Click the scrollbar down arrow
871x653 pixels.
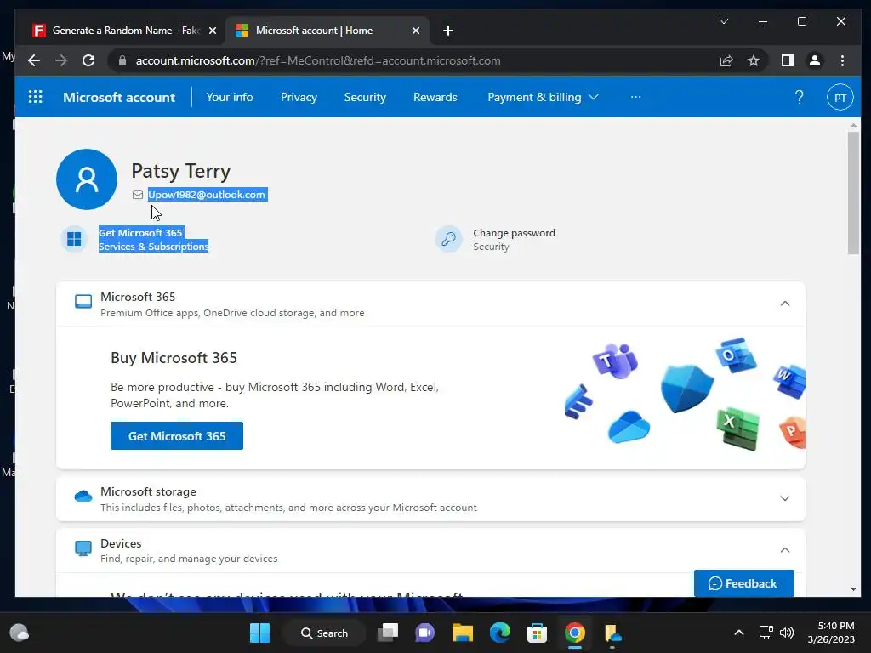853,590
